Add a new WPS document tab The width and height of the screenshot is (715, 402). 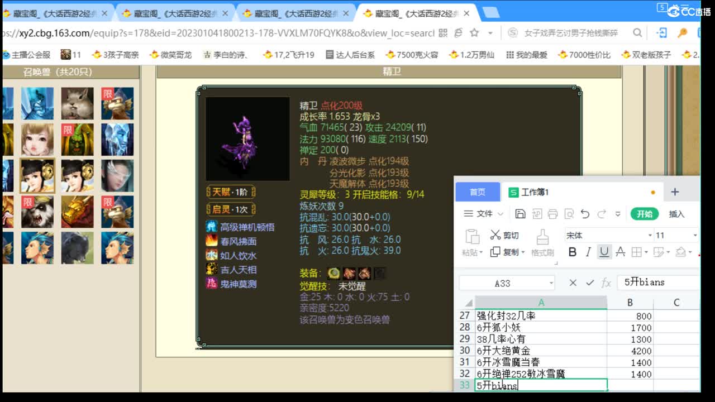coord(675,192)
